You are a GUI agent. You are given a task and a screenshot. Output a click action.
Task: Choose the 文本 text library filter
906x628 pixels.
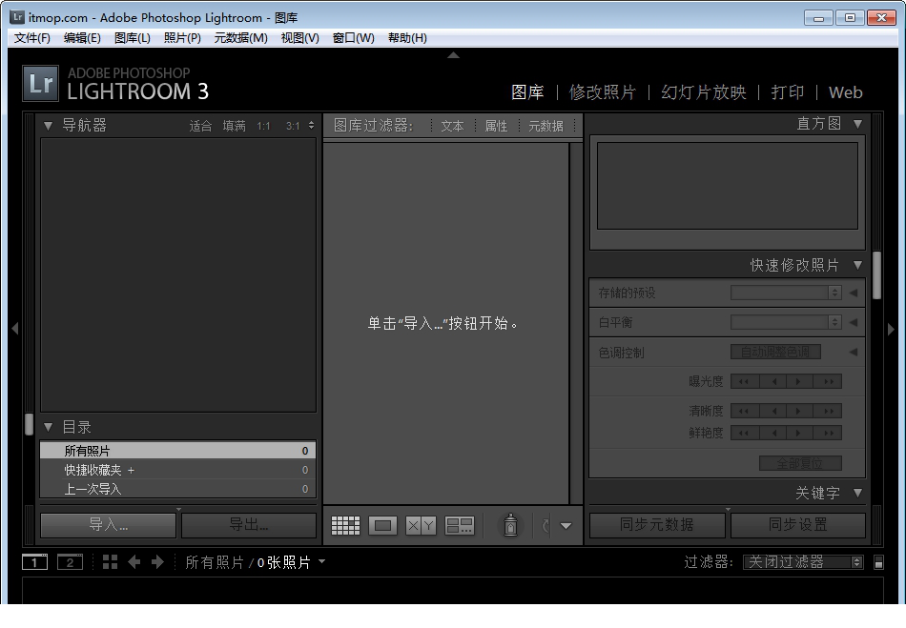[x=452, y=126]
